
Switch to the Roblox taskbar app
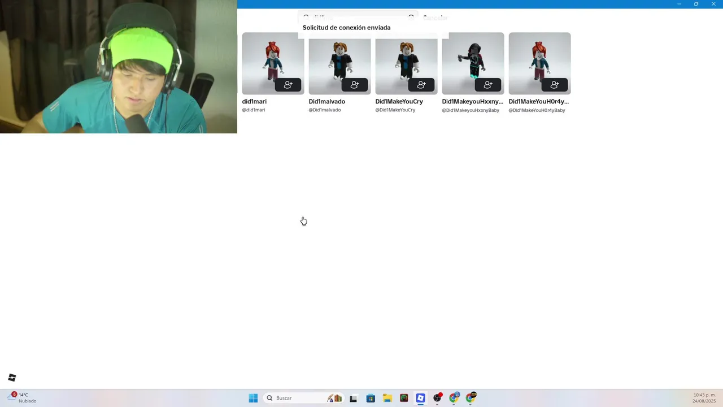(421, 398)
